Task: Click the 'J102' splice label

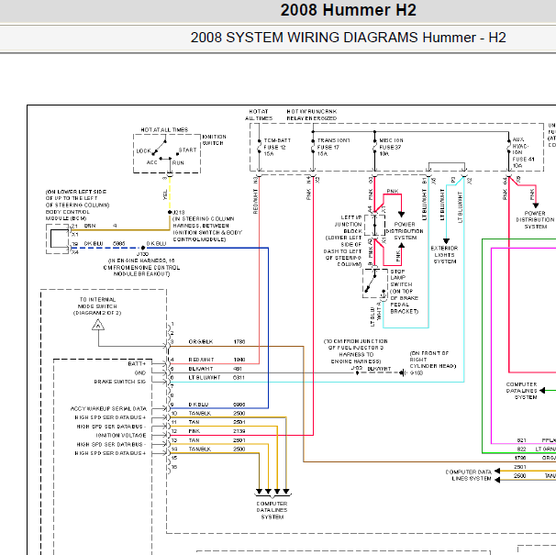Action: 356,368
